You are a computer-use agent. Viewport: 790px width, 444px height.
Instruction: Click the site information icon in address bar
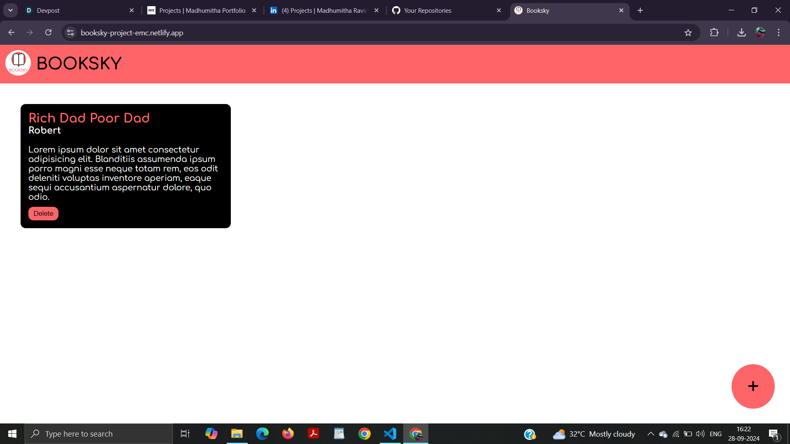pos(70,32)
